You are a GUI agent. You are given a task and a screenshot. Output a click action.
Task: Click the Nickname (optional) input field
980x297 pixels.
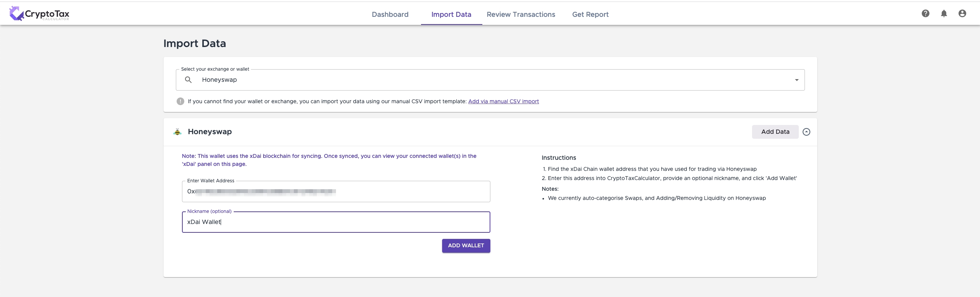point(336,222)
